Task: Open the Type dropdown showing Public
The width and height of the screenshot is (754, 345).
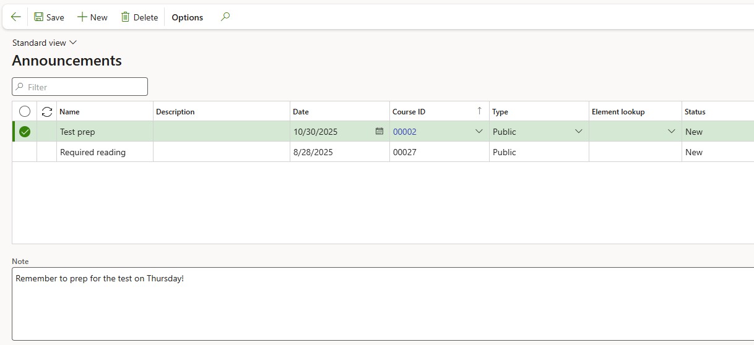Action: coord(578,132)
